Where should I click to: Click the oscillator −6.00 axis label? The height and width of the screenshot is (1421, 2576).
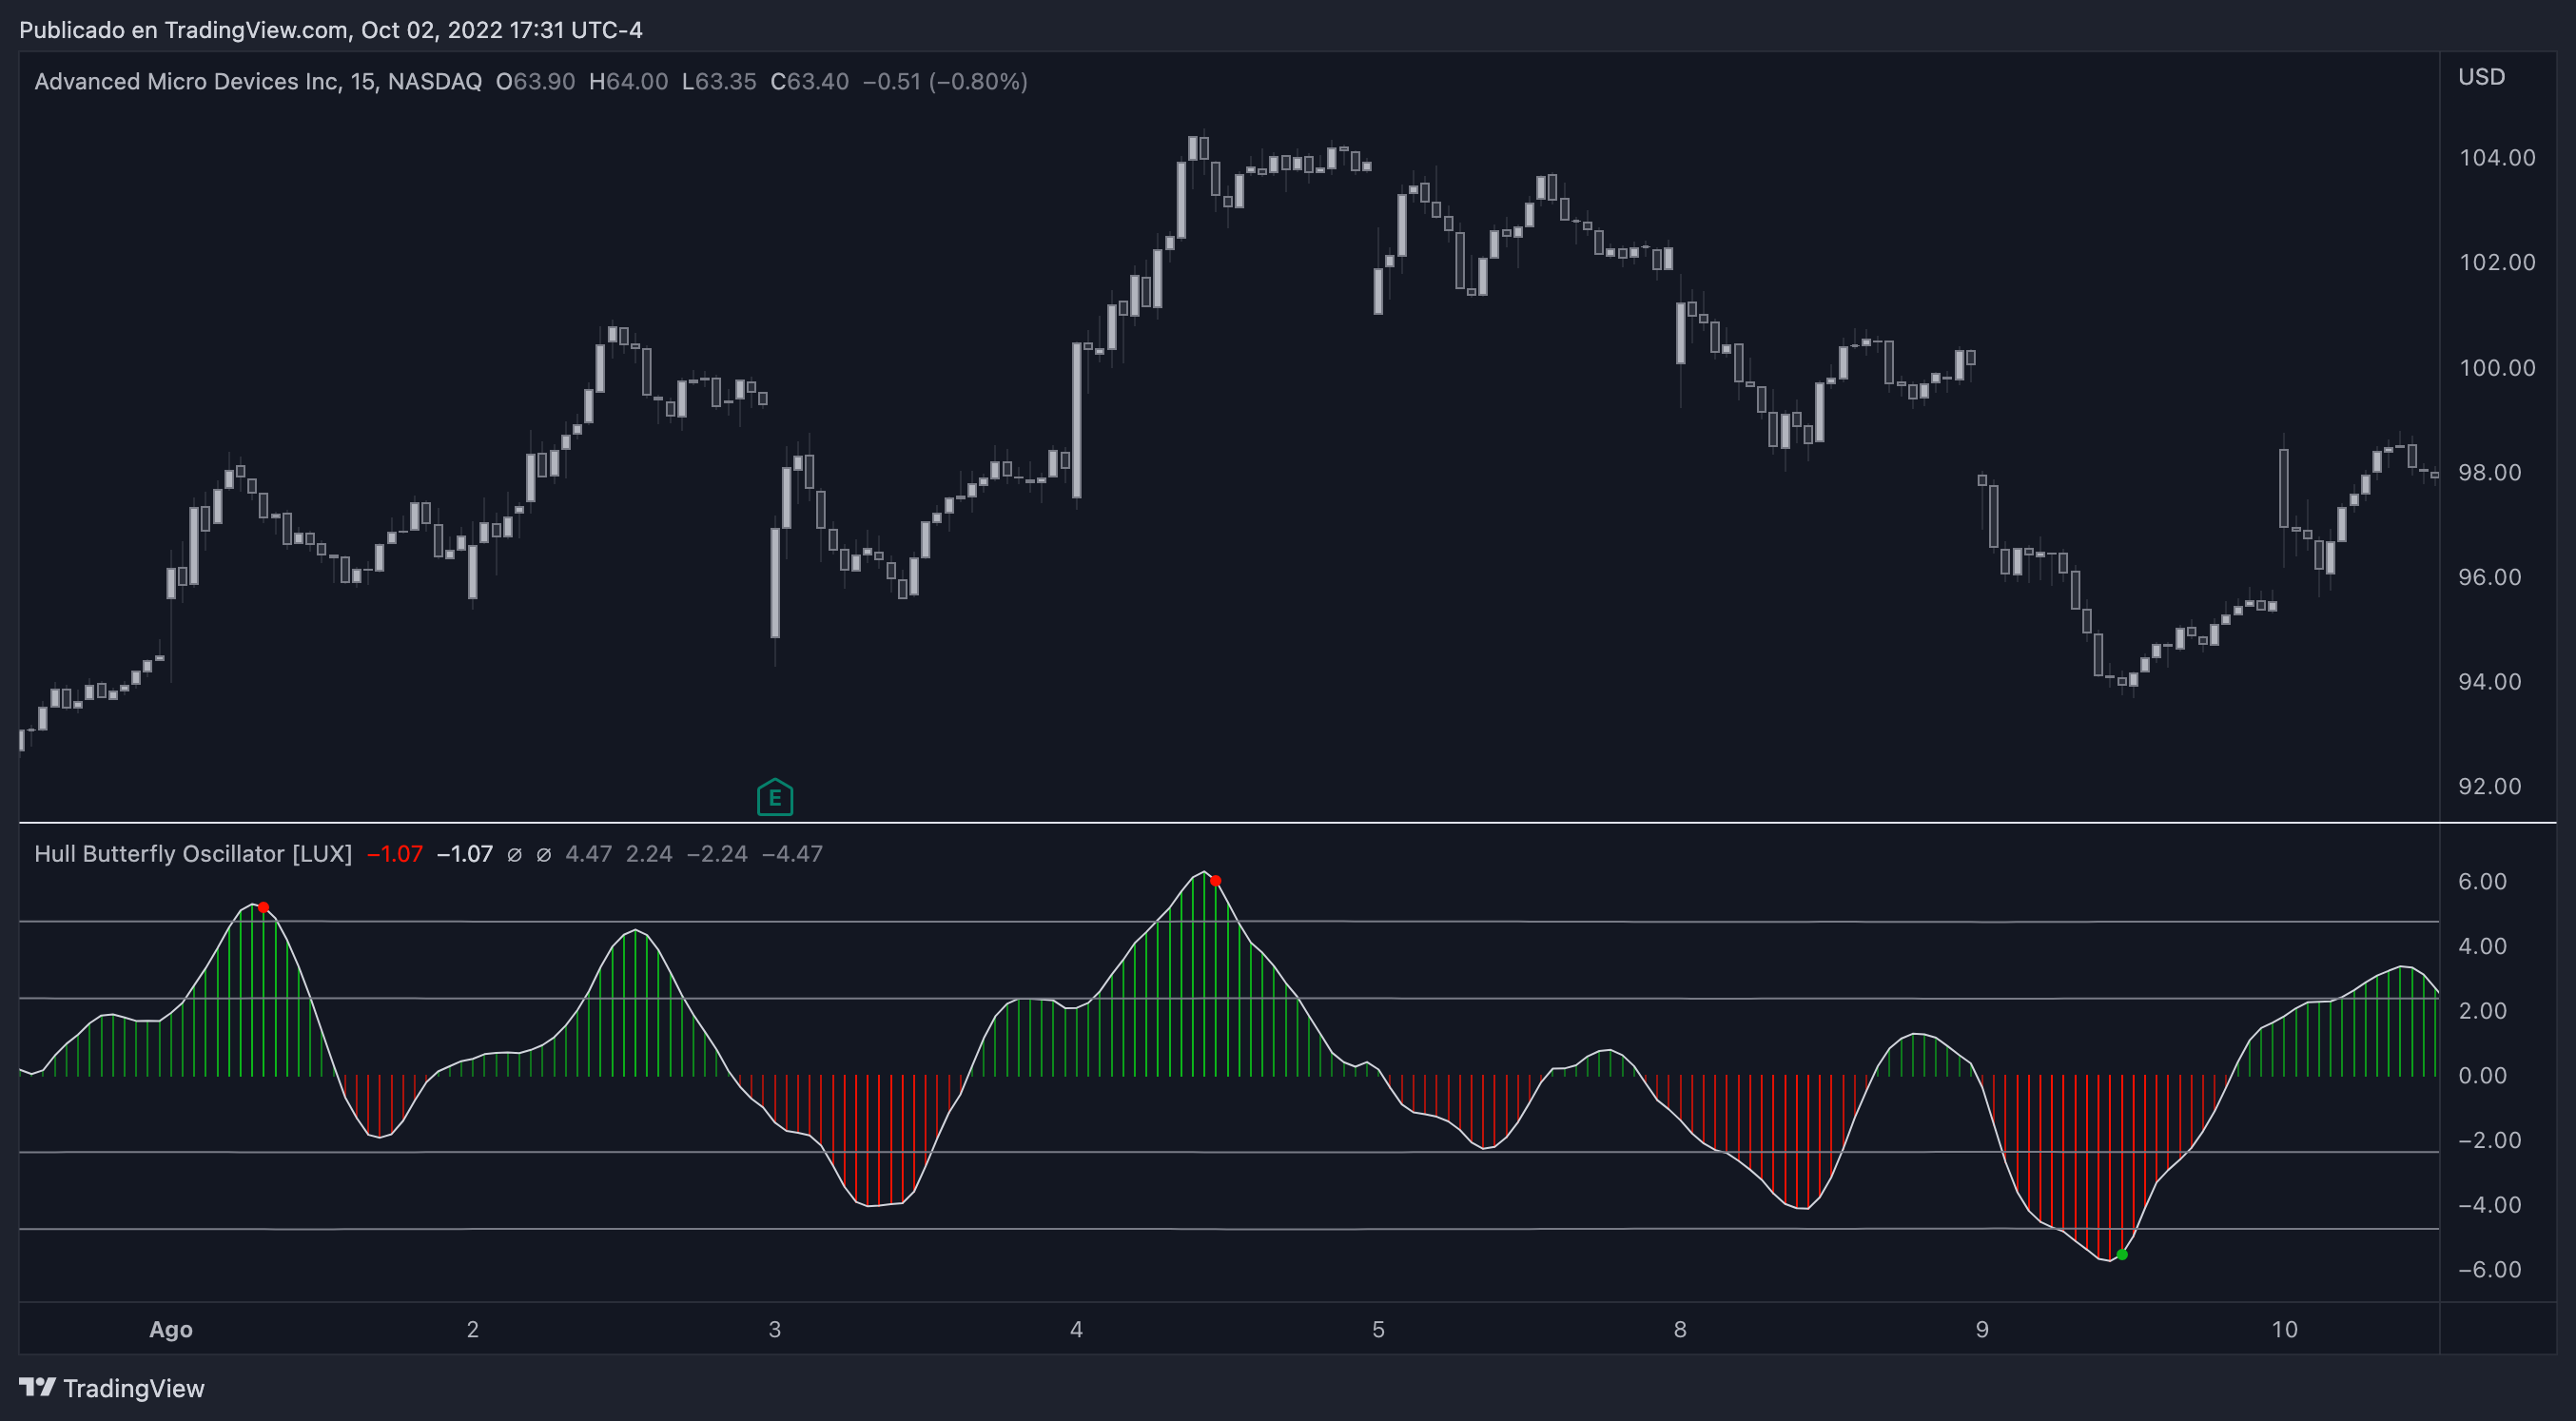[2489, 1270]
